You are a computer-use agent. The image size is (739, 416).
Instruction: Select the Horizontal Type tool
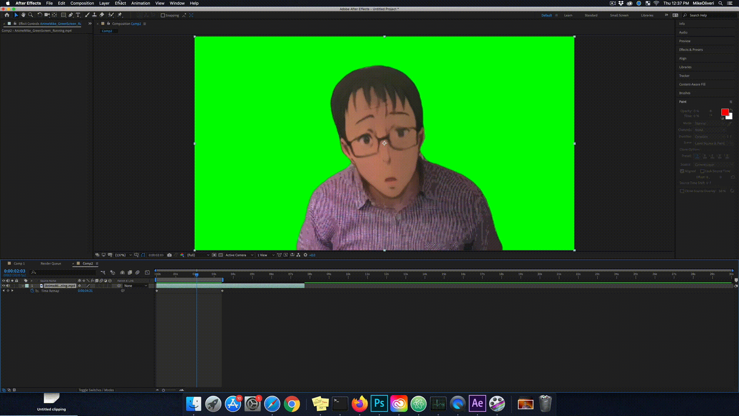(x=78, y=15)
